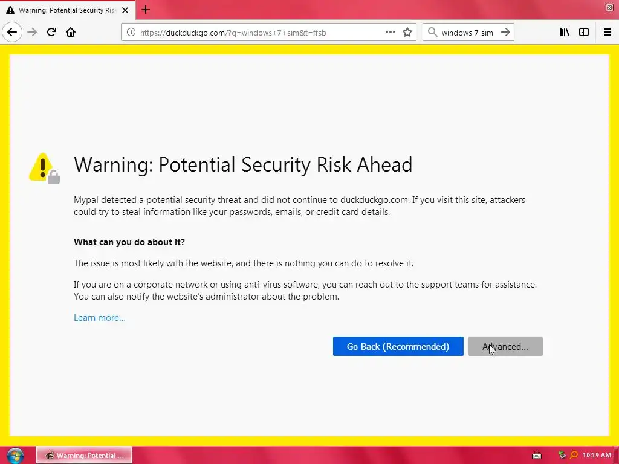Submit search with the arrow in search box

[x=505, y=33]
